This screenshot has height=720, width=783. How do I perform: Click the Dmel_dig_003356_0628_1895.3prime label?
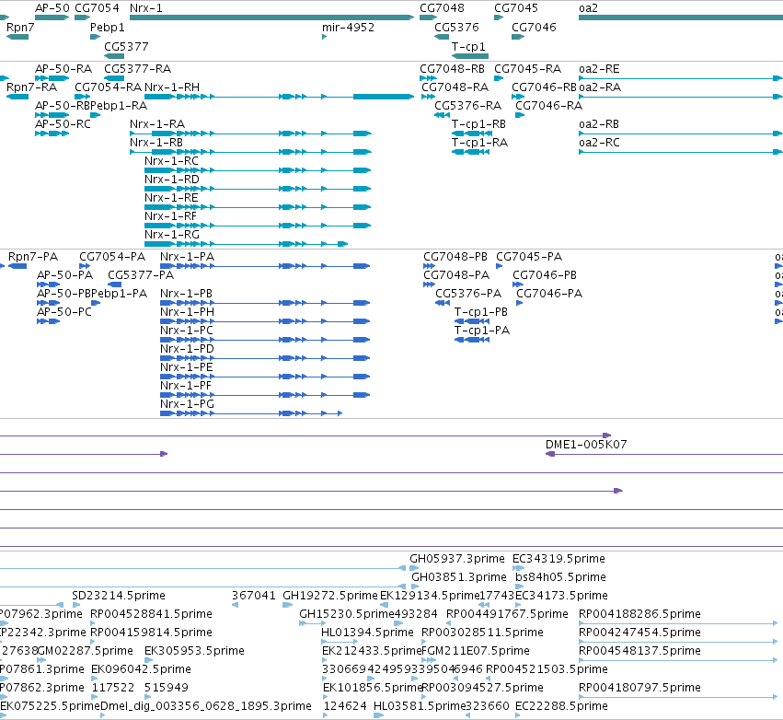click(206, 706)
